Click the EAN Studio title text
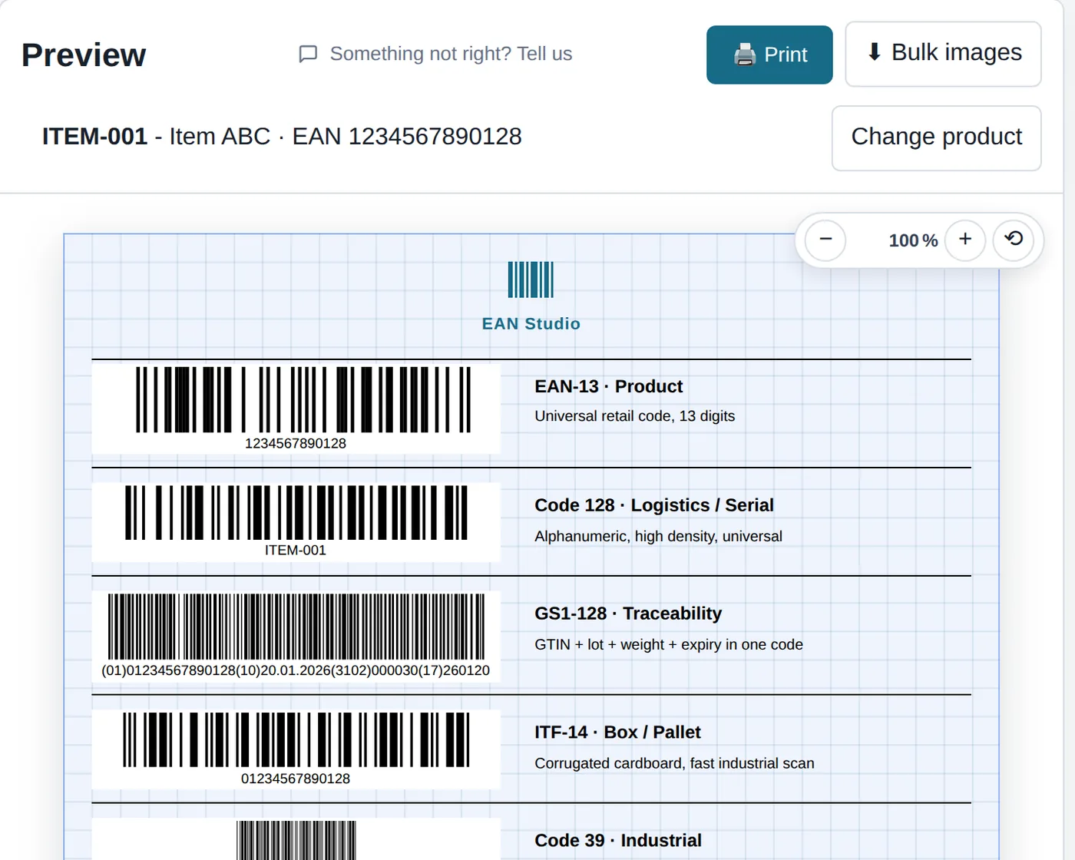1075x860 pixels. pos(531,324)
